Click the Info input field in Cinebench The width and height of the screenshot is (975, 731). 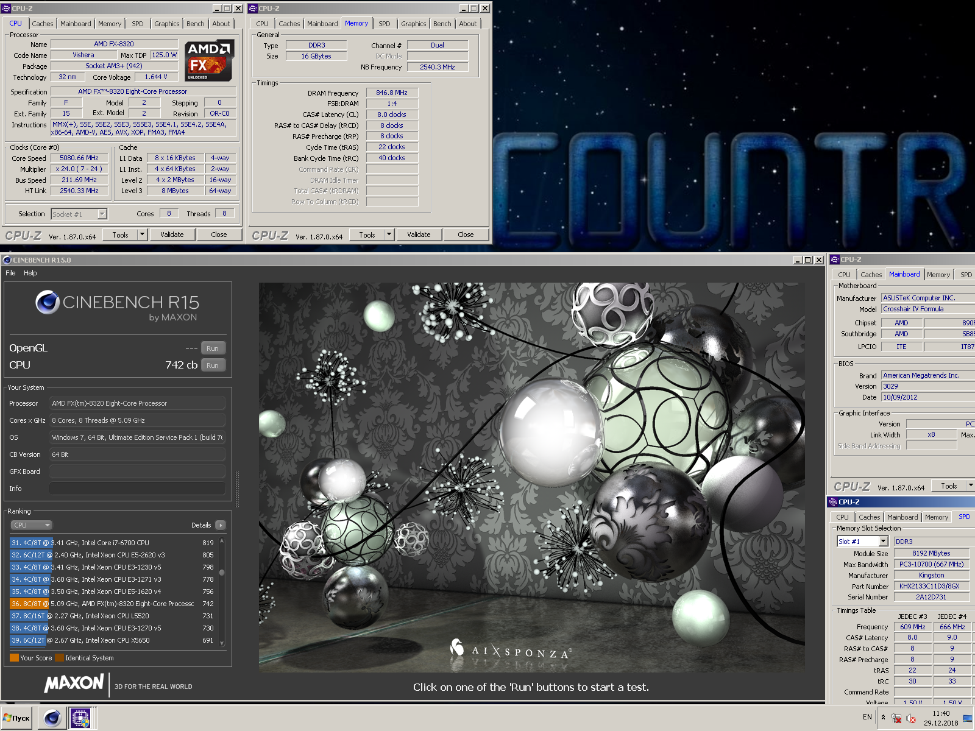pos(138,489)
